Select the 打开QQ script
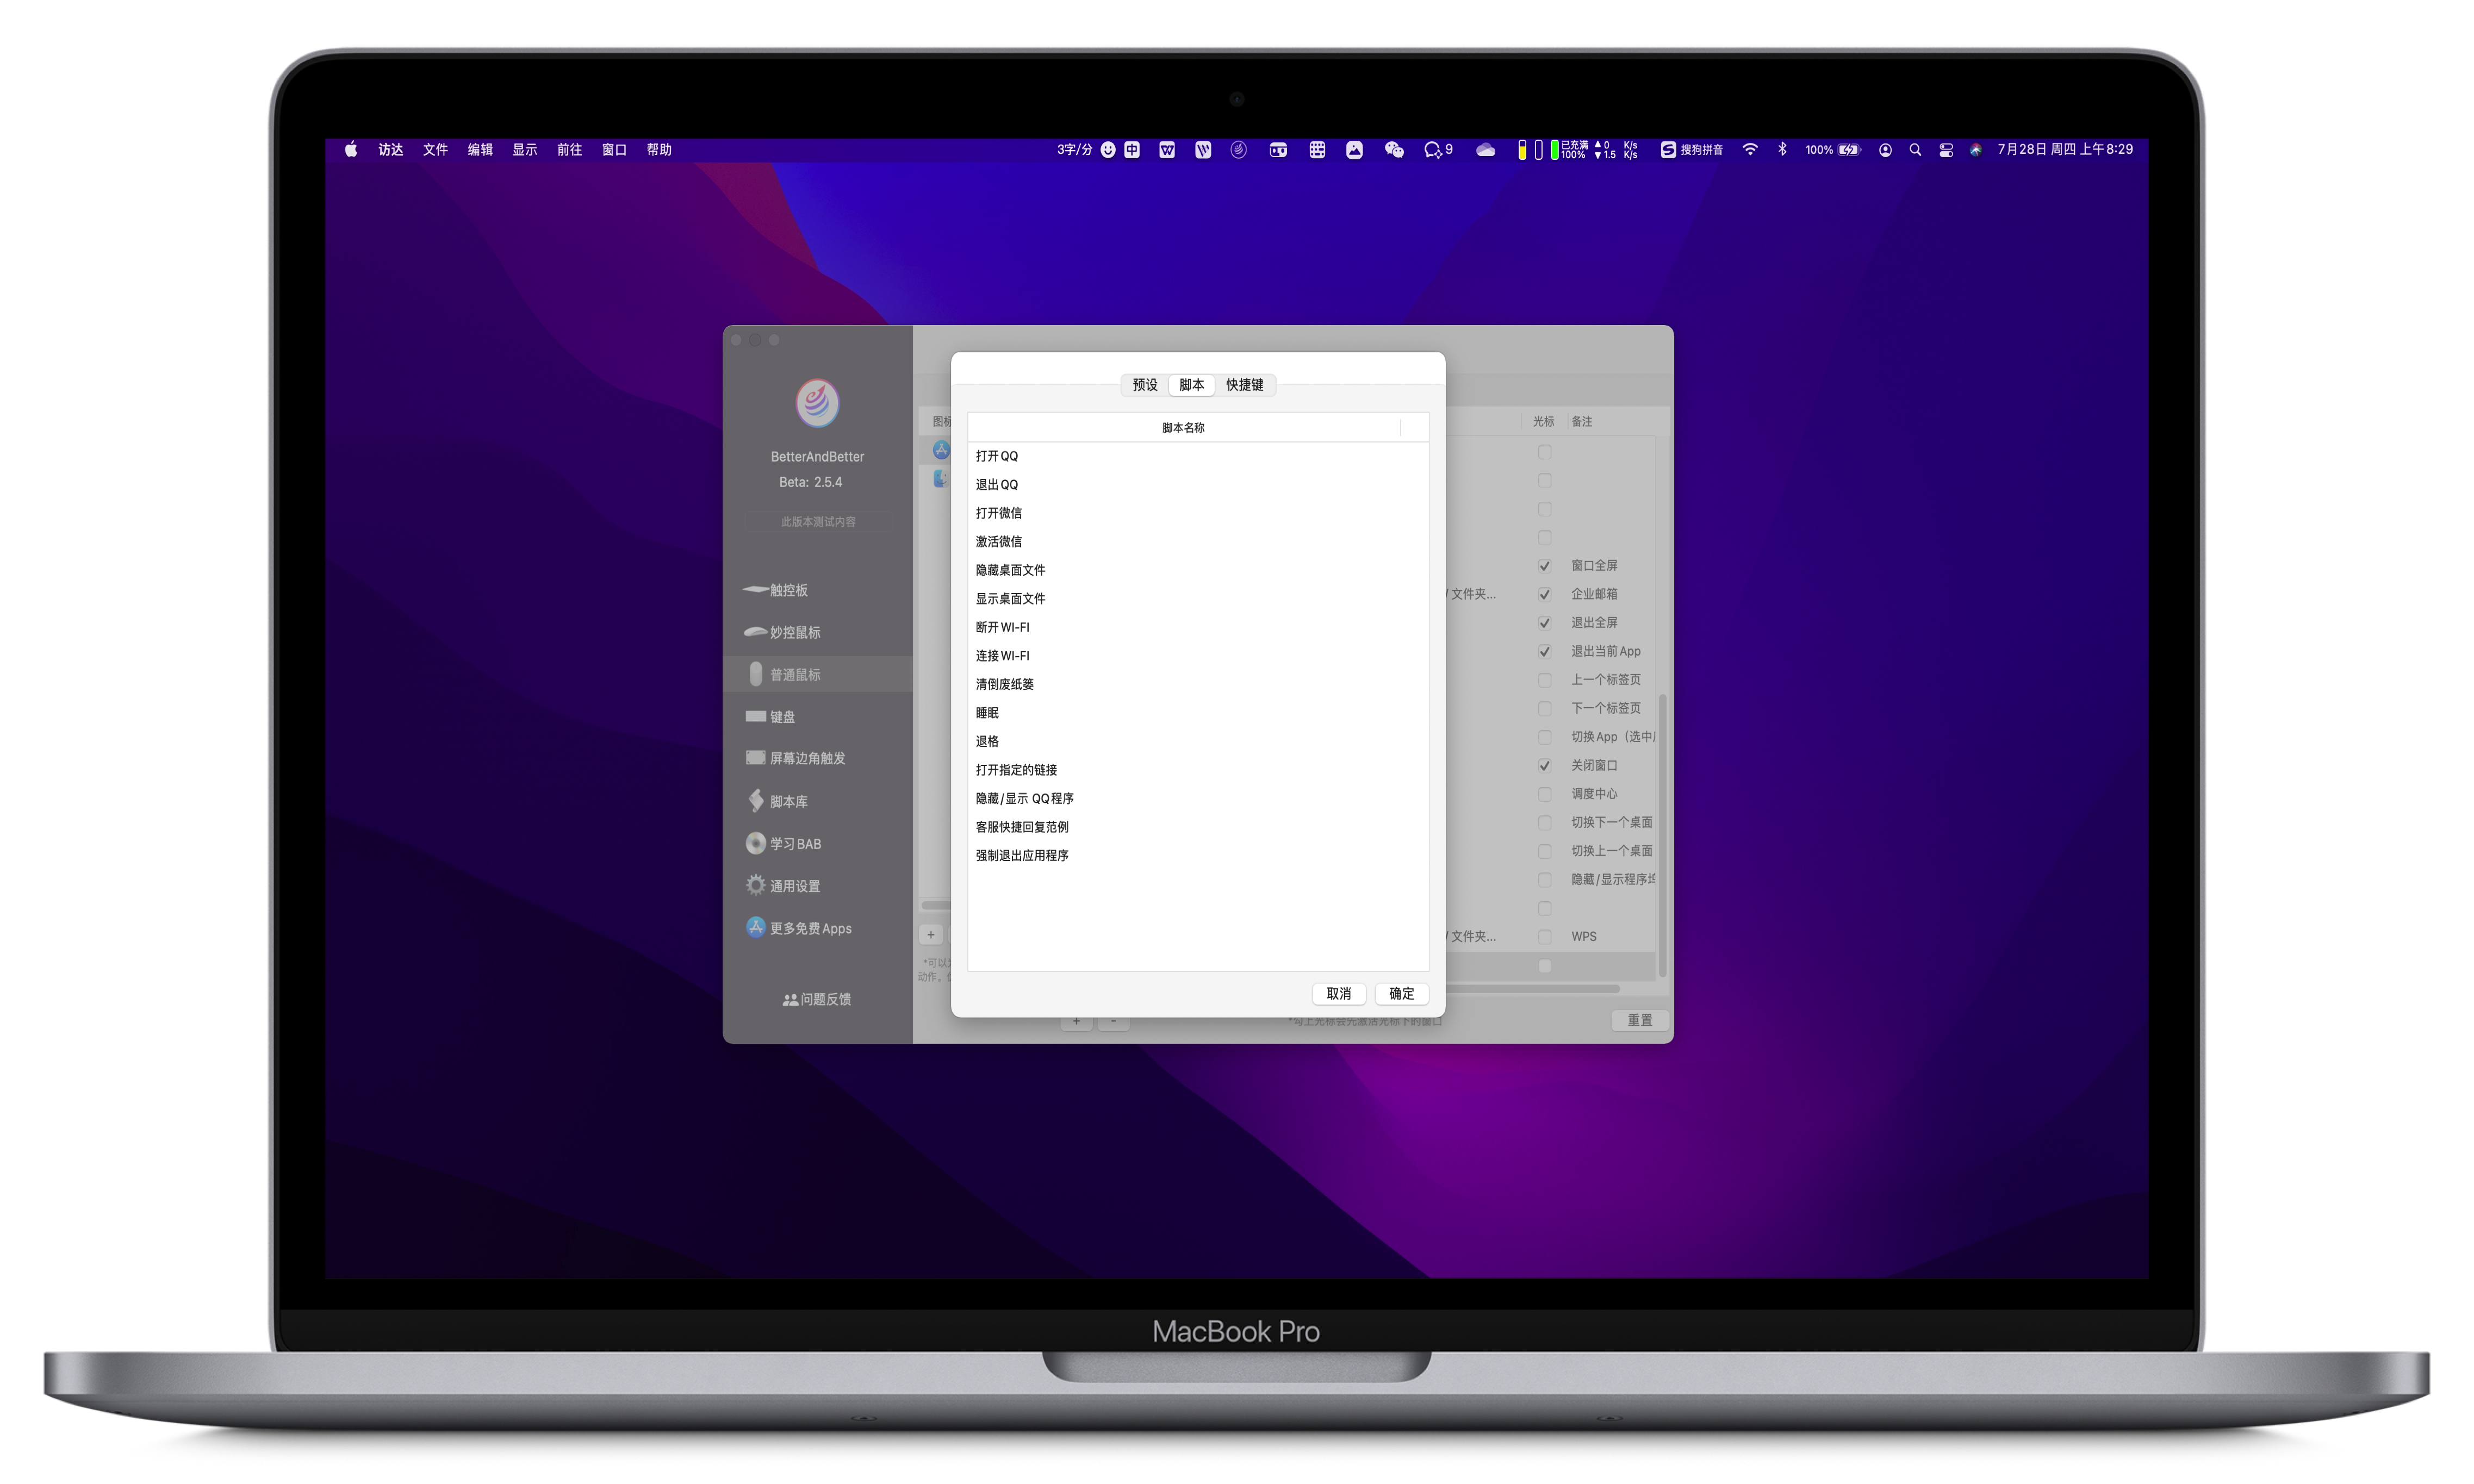2474x1484 pixels. tap(1198, 456)
